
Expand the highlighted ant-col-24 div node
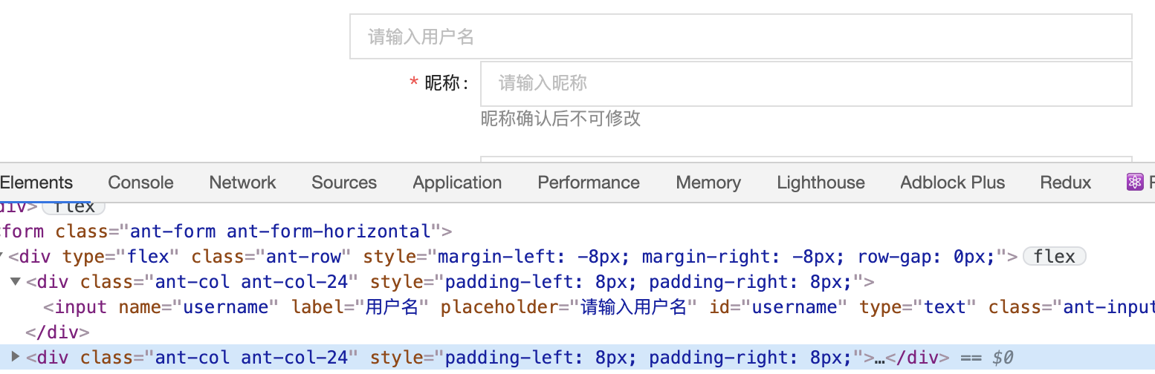(x=16, y=358)
